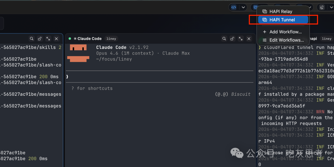
Task: Click the code brackets icon in top toolbar
Action: tap(234, 7)
